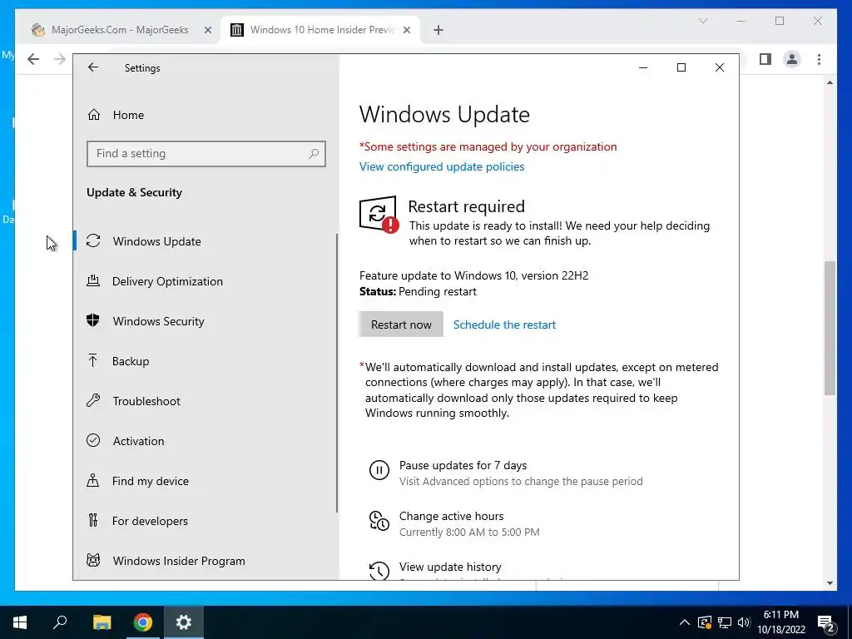
Task: Click the Troubleshoot wrench icon
Action: (93, 401)
